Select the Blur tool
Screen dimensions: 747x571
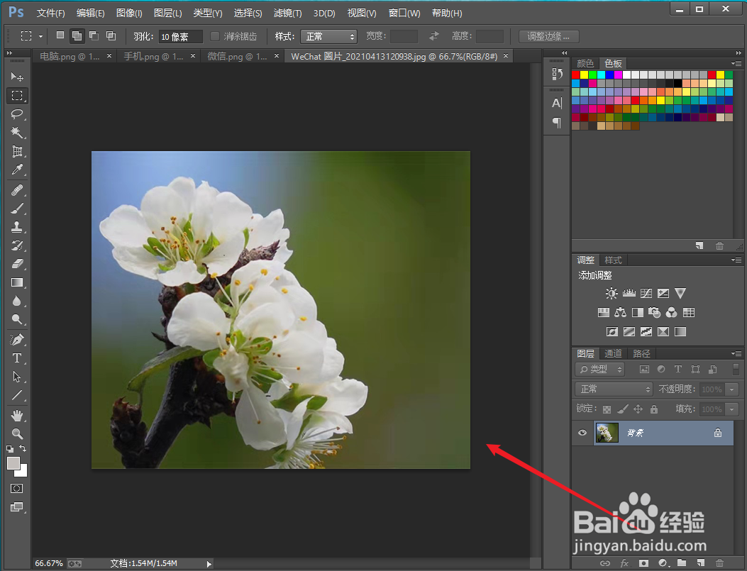click(17, 301)
